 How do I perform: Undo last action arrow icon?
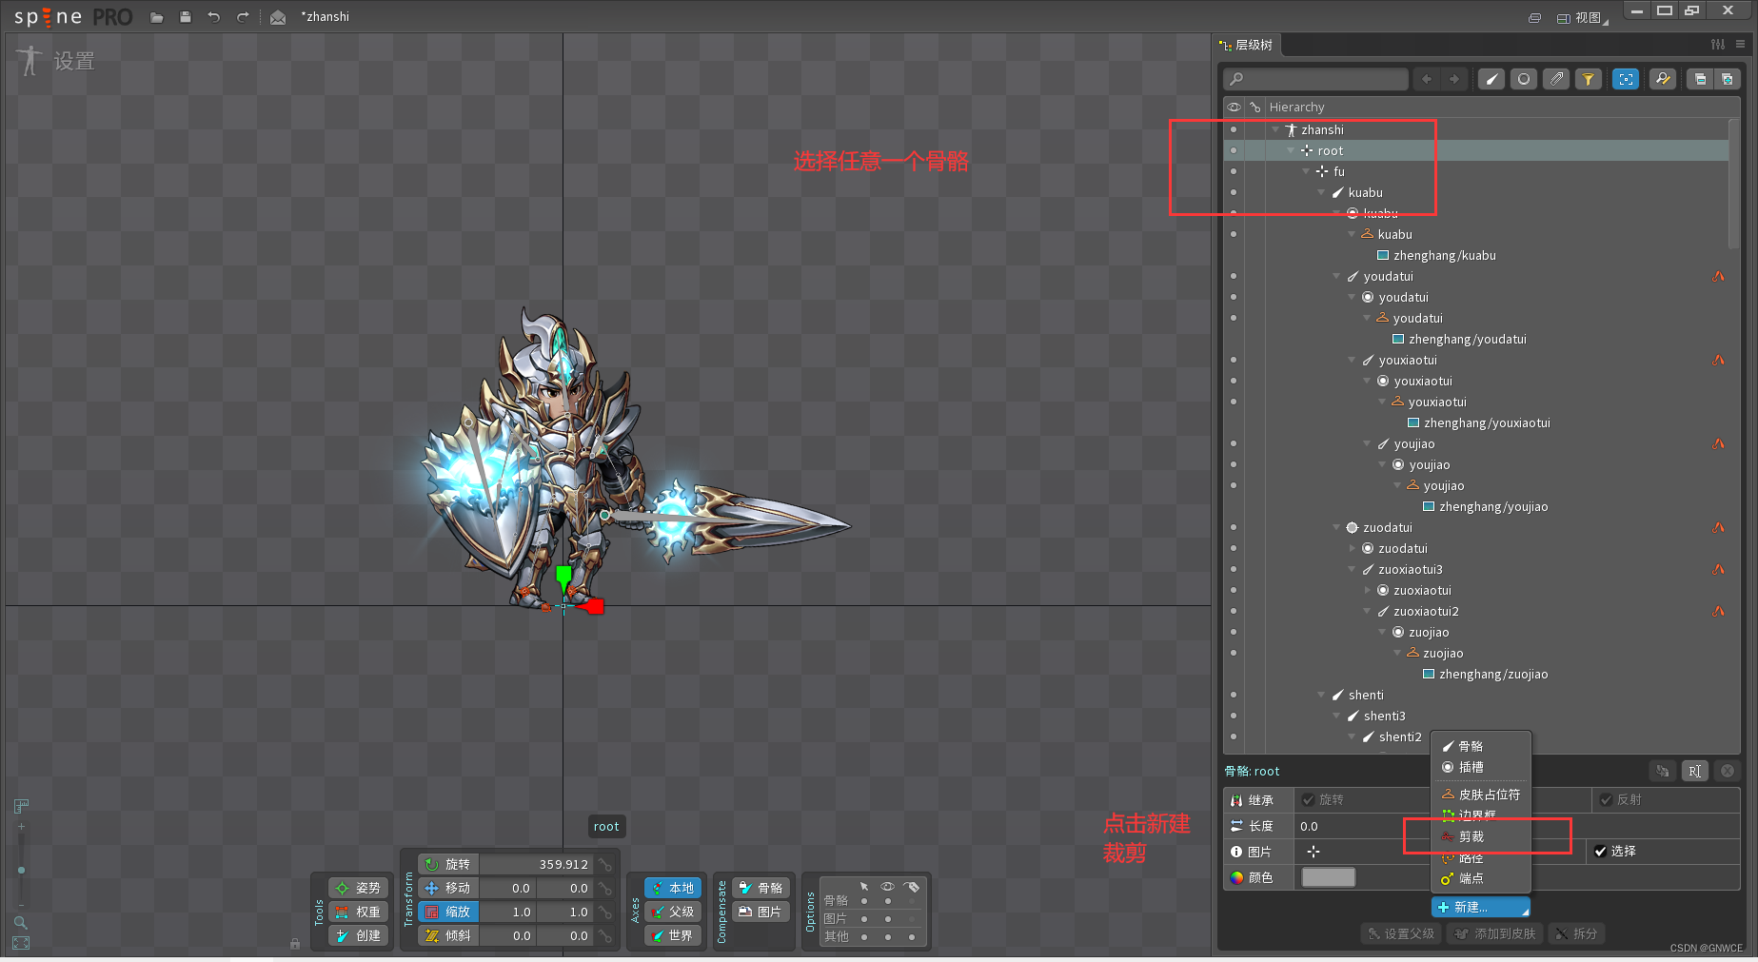pos(214,17)
